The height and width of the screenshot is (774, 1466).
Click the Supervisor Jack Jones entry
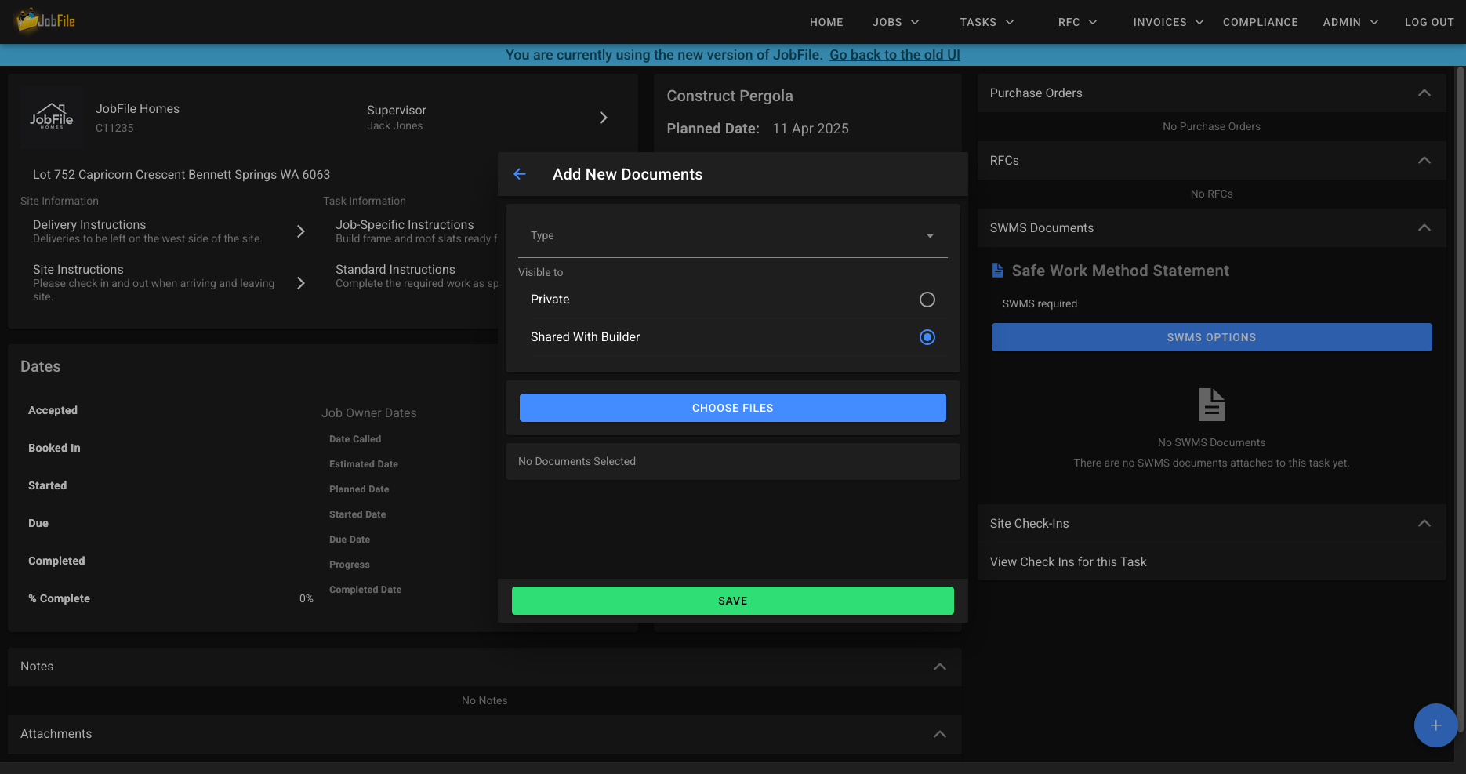click(397, 118)
